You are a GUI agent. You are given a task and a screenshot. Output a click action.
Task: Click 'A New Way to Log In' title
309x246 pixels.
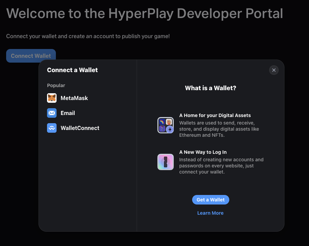pyautogui.click(x=203, y=152)
